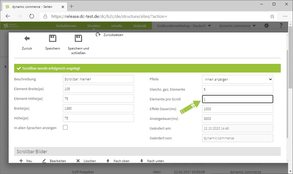Screen dimensions: 293x174
Task: Click the Bearbeiten button label
Action: point(58,161)
